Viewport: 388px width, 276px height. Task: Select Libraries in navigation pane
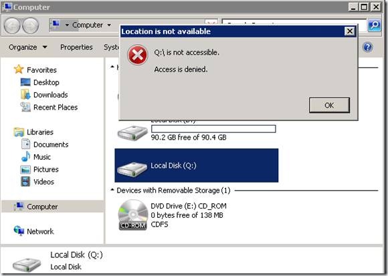click(x=40, y=132)
